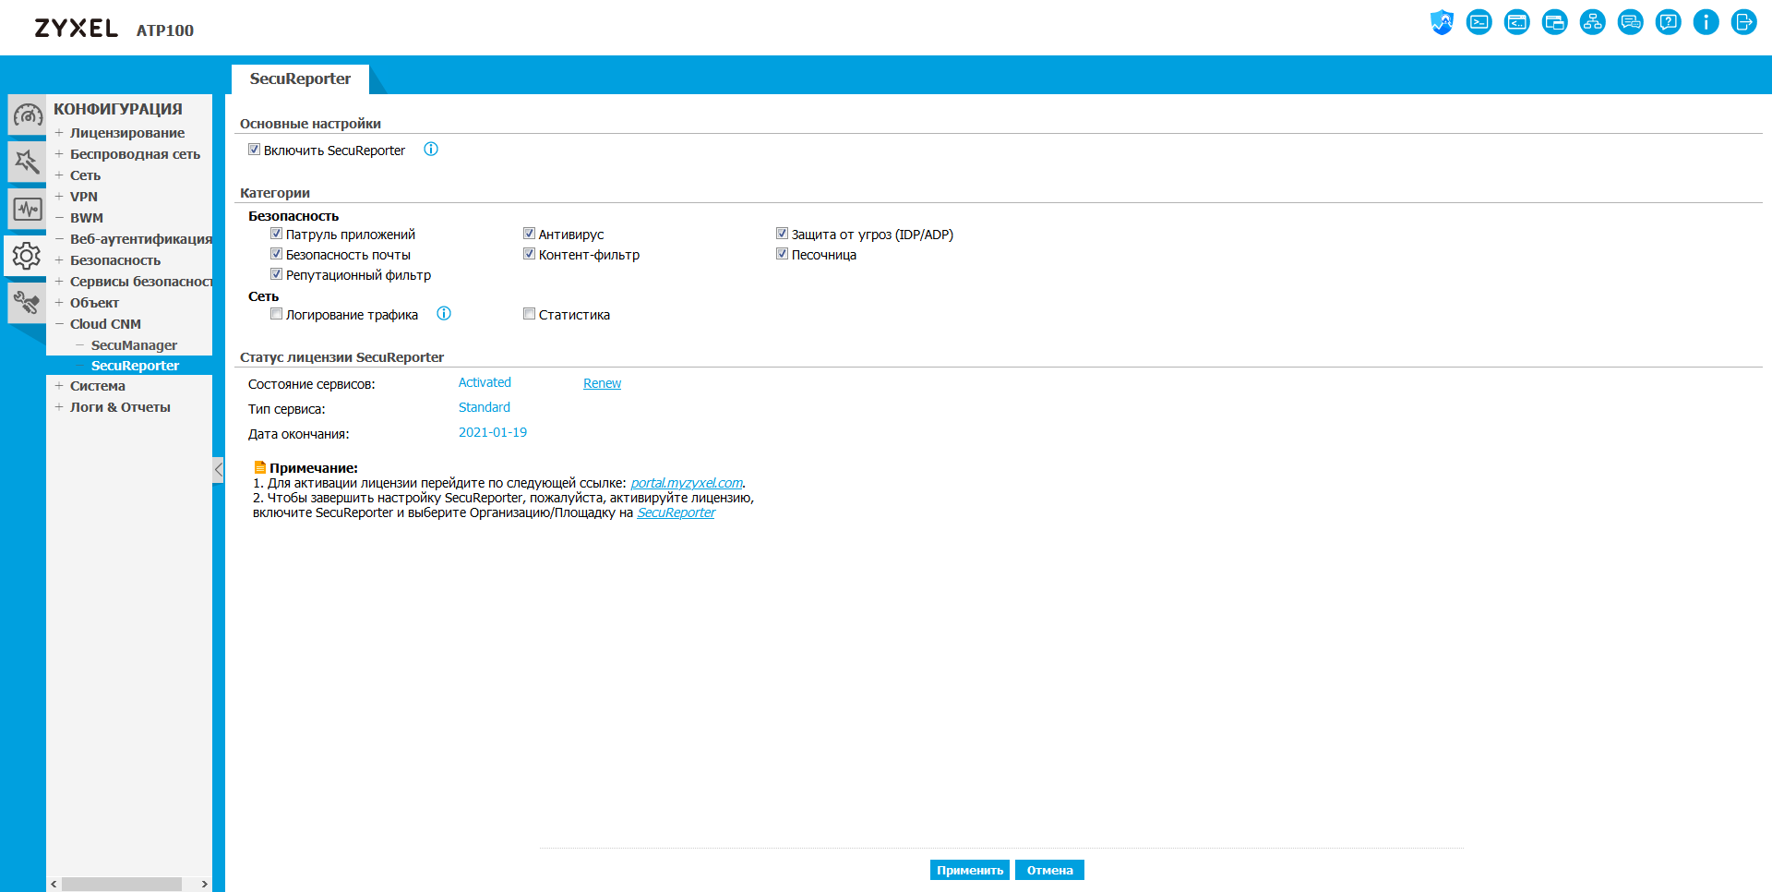Toggle the Включить SecuReporter checkbox

click(254, 150)
